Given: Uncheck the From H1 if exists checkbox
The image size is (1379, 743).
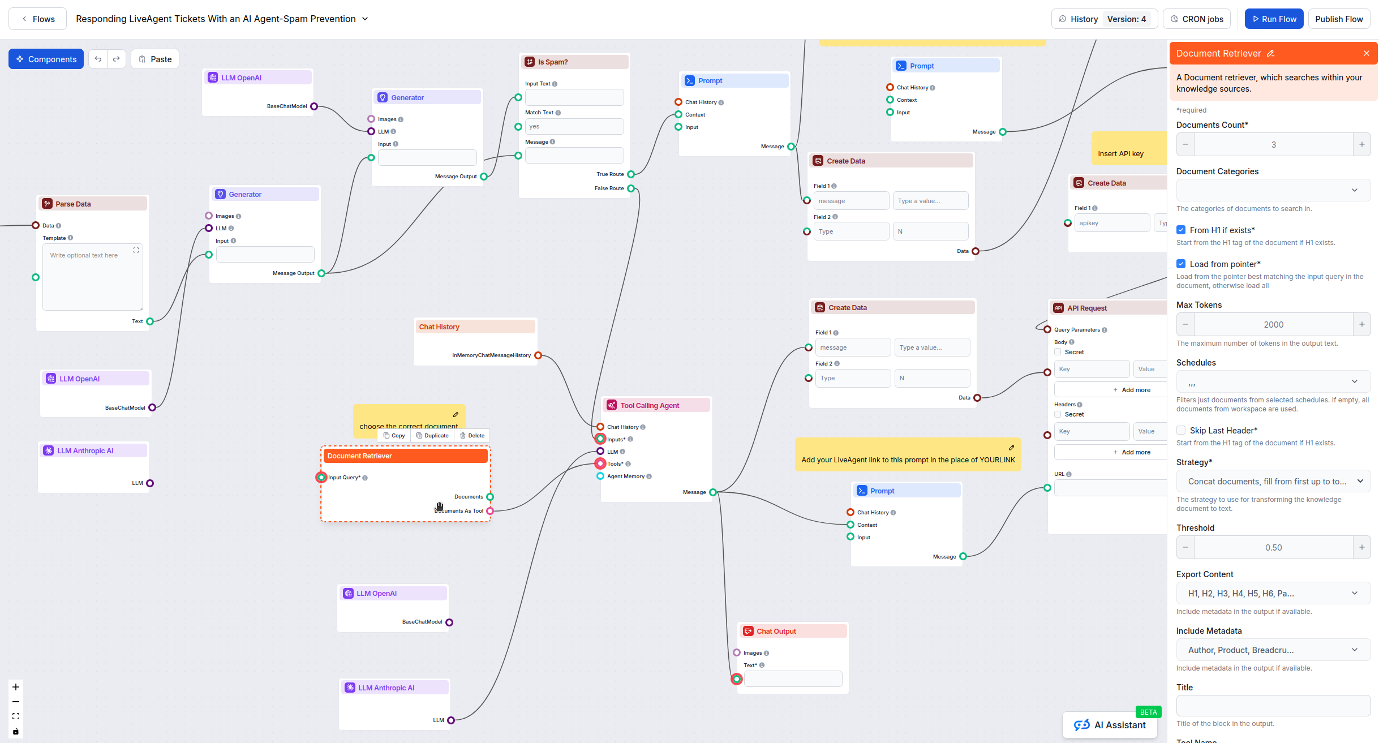Looking at the screenshot, I should click(x=1181, y=230).
